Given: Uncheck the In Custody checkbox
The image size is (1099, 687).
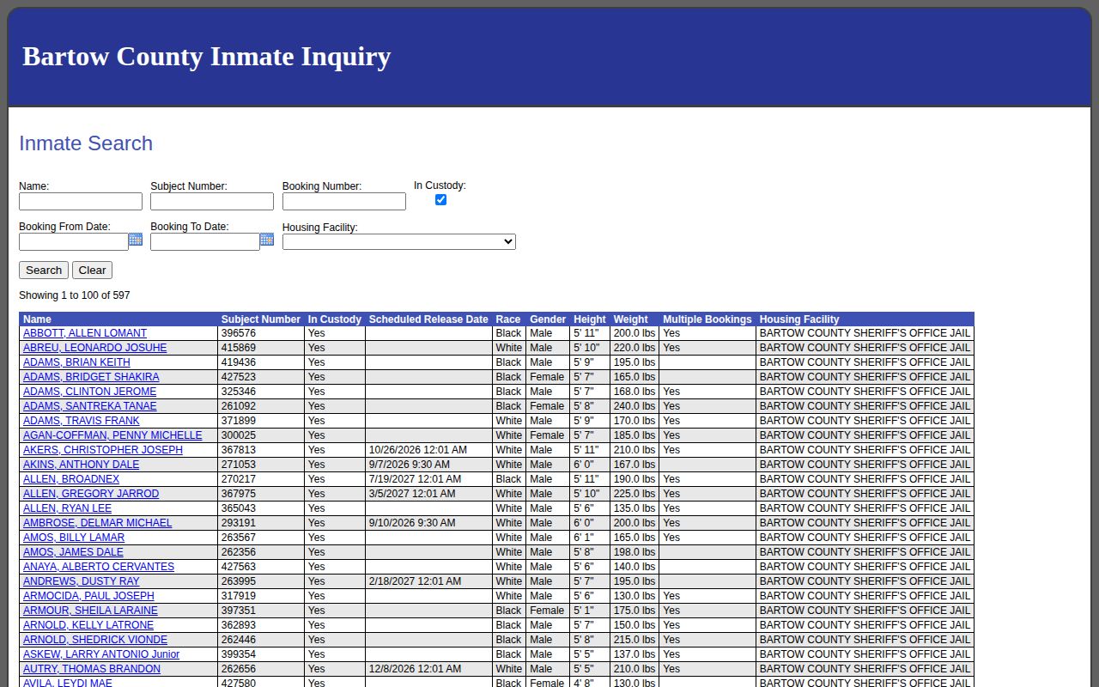Looking at the screenshot, I should click(x=440, y=199).
